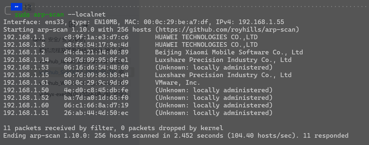369x145 pixels.
Task: Click the IP address 192.168.1.61
Action: (x=26, y=83)
